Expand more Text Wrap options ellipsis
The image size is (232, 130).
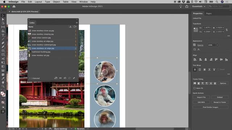click(x=229, y=74)
